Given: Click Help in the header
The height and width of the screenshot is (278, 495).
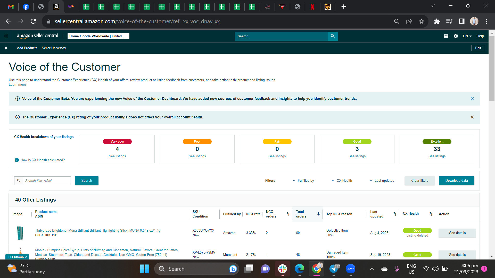Looking at the screenshot, I should click(x=480, y=36).
